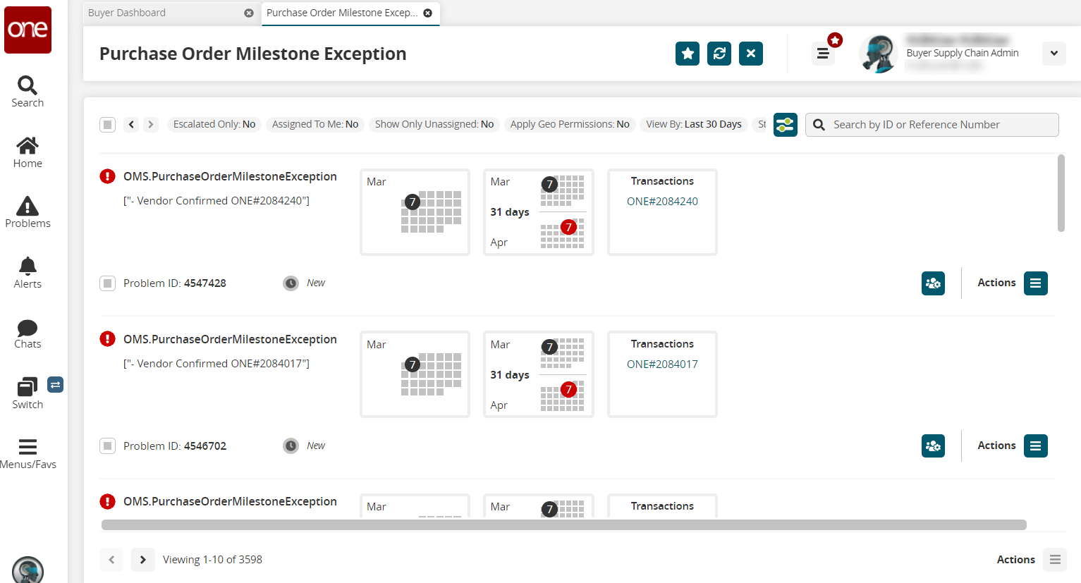Viewport: 1081px width, 583px height.
Task: Close the Purchase Order Milestone Exception tab
Action: click(x=428, y=13)
